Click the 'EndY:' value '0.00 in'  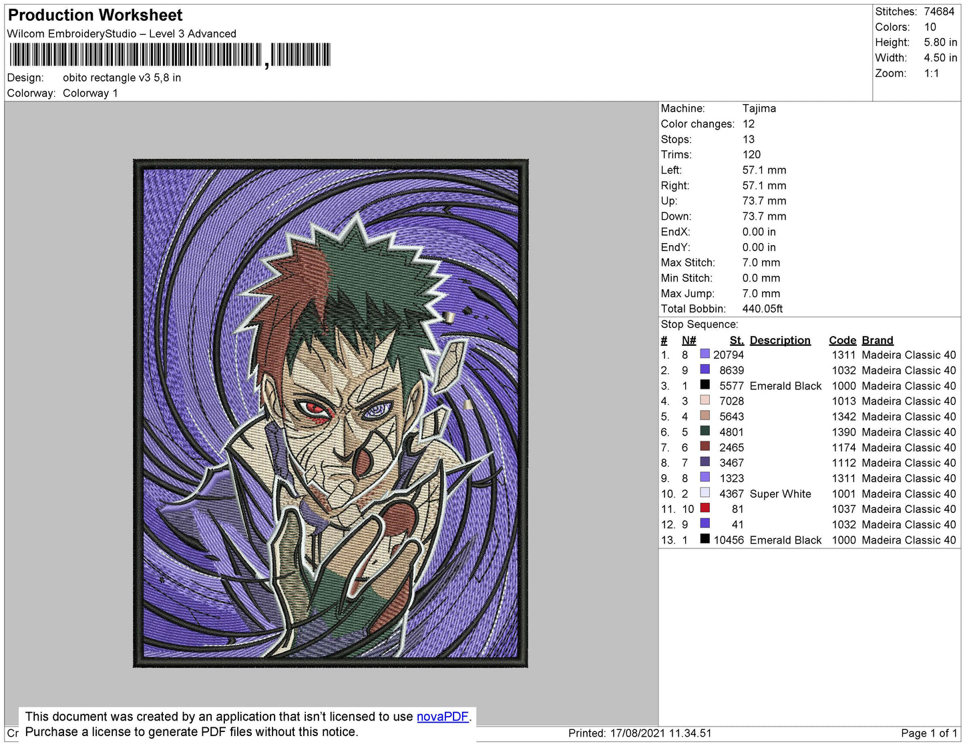point(759,247)
